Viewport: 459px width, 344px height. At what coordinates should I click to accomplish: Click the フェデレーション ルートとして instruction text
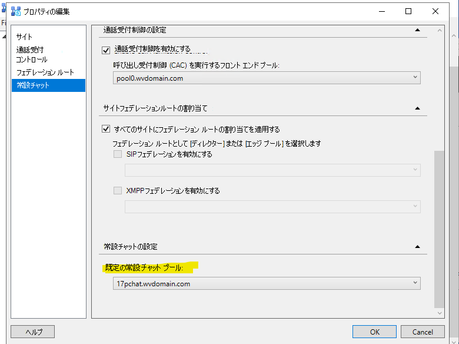coord(217,143)
